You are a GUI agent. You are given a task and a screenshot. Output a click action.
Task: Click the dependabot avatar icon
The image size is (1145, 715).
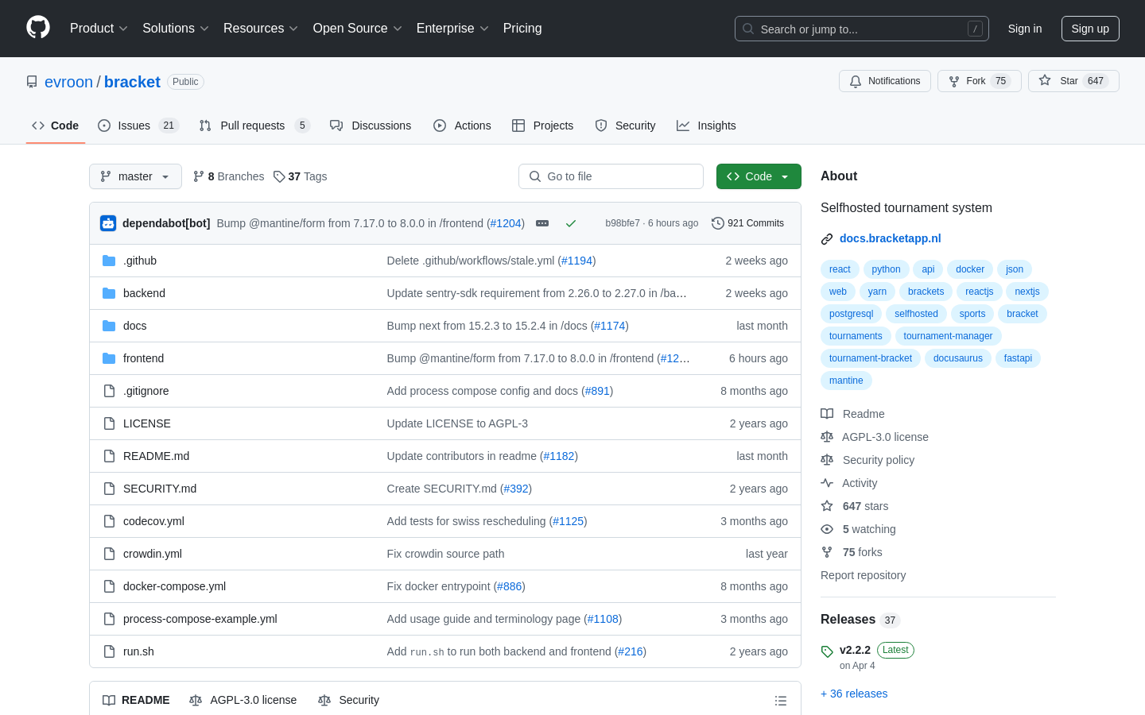point(108,223)
